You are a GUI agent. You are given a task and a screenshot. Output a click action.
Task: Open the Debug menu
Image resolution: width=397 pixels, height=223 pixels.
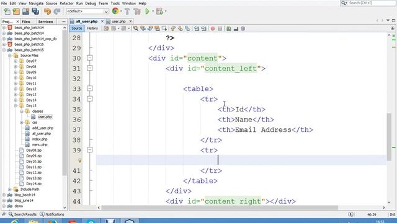pos(91,3)
